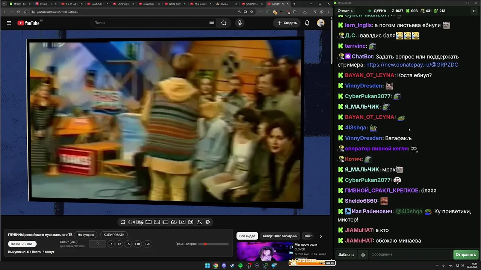Click the eye-overlay icon under the video
Viewport: 481px width, 270px height.
(x=140, y=222)
